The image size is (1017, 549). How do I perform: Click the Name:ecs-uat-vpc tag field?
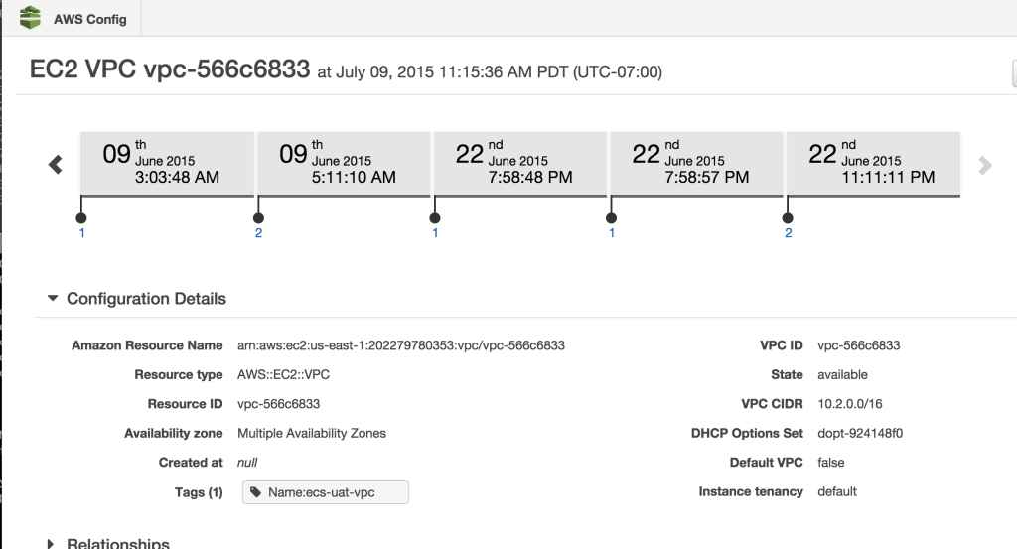(326, 492)
